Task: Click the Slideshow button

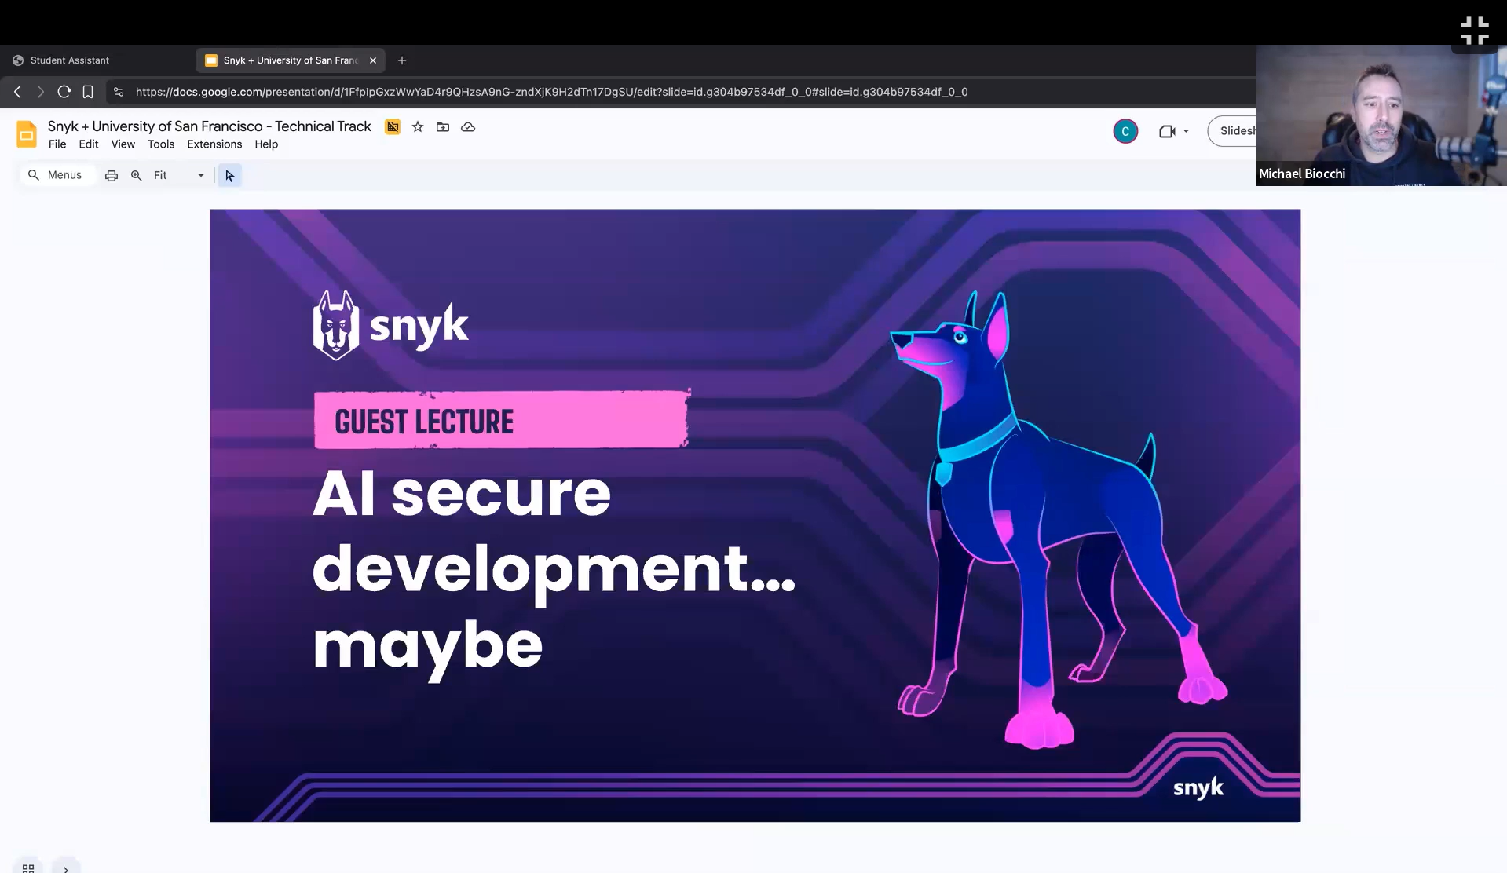Action: click(x=1238, y=131)
